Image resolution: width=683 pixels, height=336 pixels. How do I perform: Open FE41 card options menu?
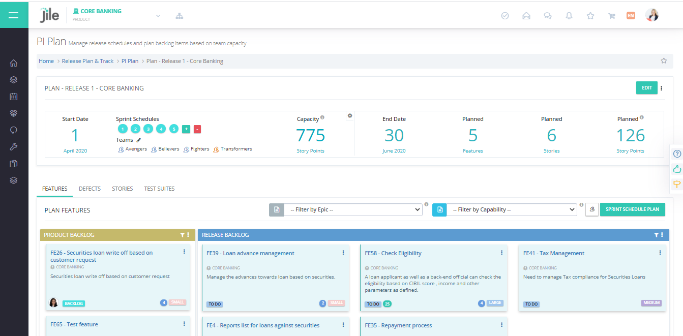pos(660,253)
